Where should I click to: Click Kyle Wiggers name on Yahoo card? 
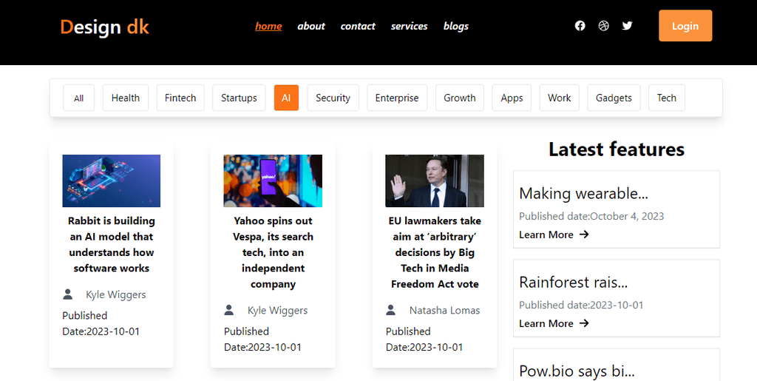[x=278, y=311]
